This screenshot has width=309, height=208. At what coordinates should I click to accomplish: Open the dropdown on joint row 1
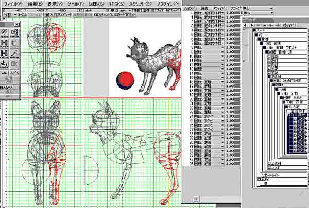click(x=224, y=17)
